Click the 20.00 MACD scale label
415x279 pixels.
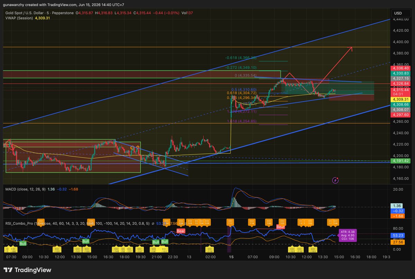coord(398,189)
